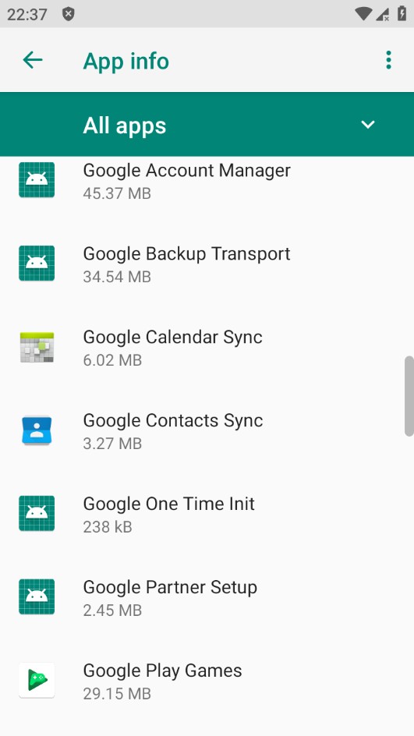This screenshot has height=736, width=414.
Task: Open the three-dot overflow menu
Action: [x=388, y=60]
